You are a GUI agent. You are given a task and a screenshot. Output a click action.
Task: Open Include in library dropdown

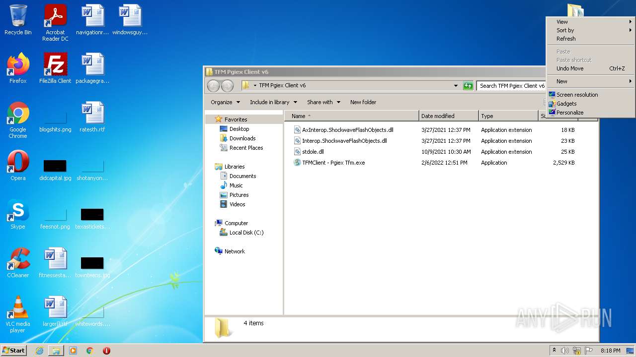tap(273, 102)
